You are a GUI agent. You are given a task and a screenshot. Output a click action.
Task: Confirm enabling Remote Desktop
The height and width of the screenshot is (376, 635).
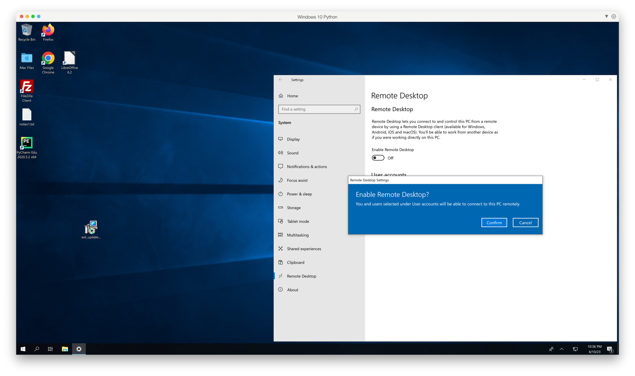coord(494,223)
